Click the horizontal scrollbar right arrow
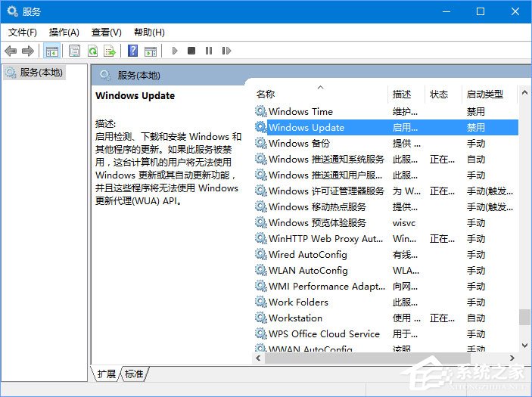 pyautogui.click(x=512, y=358)
